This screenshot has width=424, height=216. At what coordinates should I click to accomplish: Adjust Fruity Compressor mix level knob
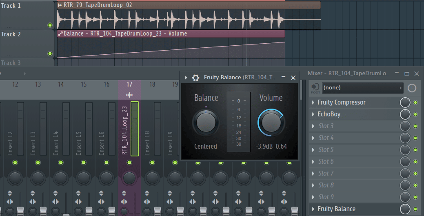click(x=405, y=102)
